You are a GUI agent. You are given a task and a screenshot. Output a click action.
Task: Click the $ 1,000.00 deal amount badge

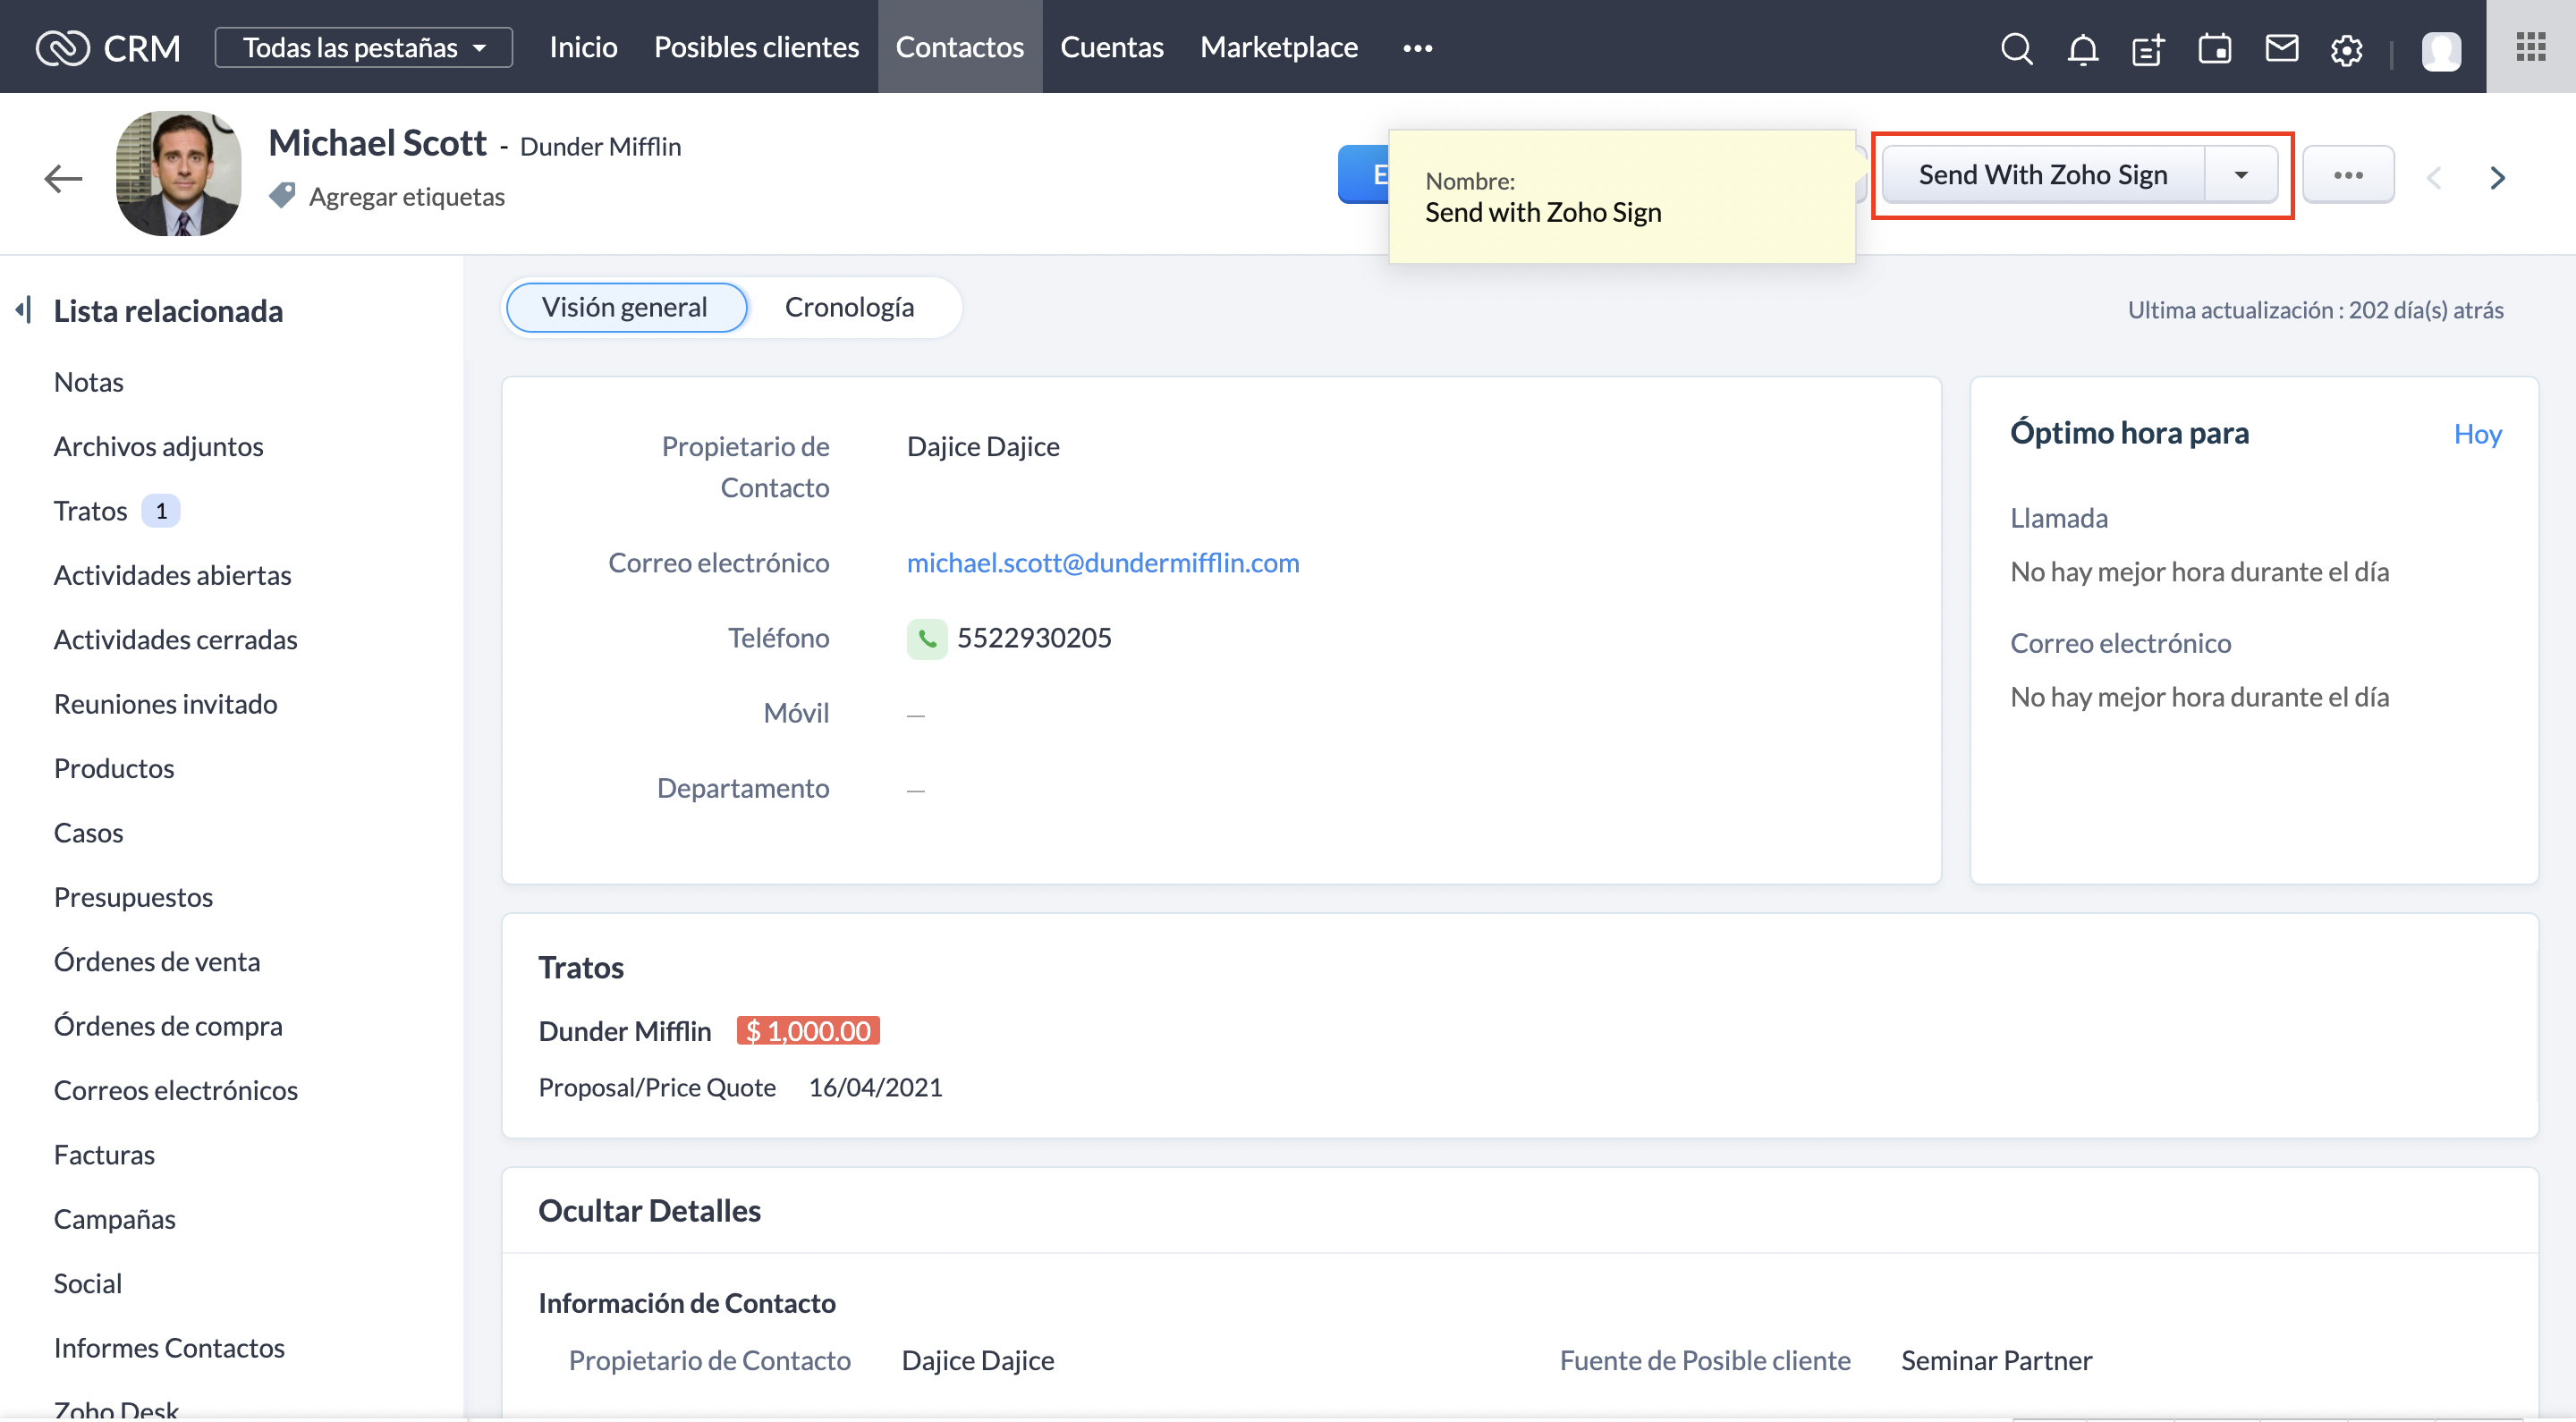[808, 1031]
